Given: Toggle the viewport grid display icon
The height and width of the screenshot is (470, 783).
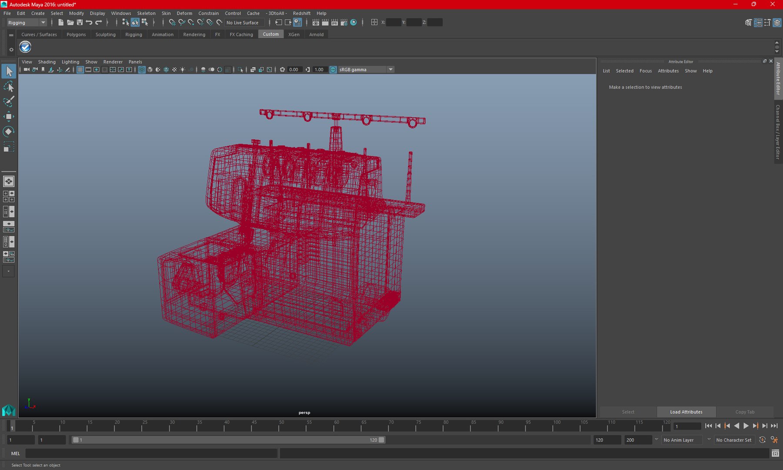Looking at the screenshot, I should (x=80, y=70).
